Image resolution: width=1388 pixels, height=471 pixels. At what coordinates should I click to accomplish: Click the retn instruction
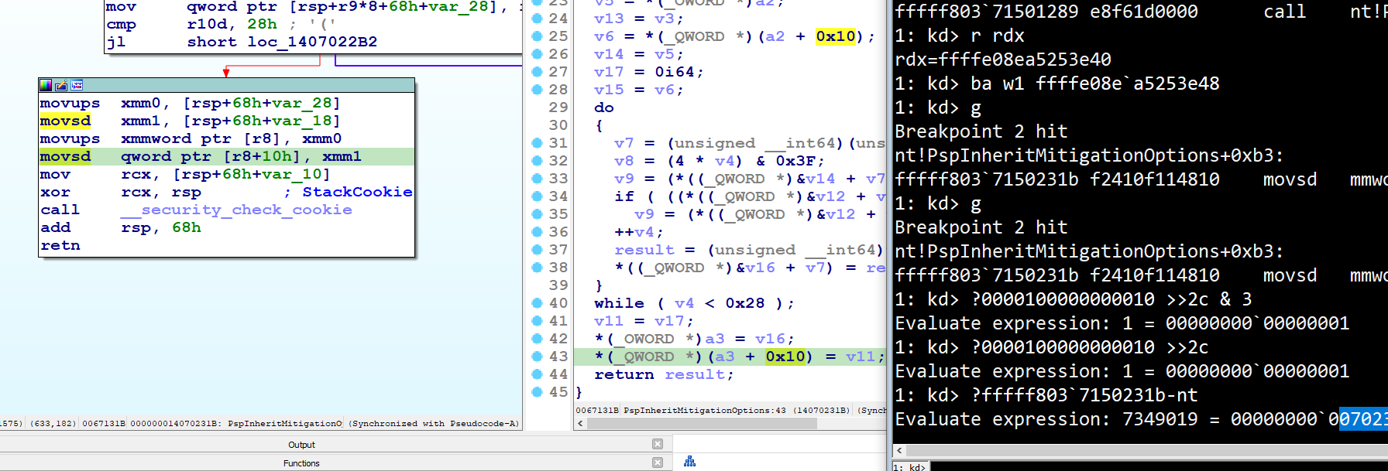60,245
